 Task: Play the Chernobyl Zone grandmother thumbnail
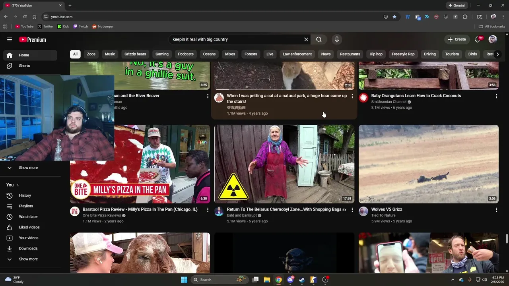tap(284, 164)
